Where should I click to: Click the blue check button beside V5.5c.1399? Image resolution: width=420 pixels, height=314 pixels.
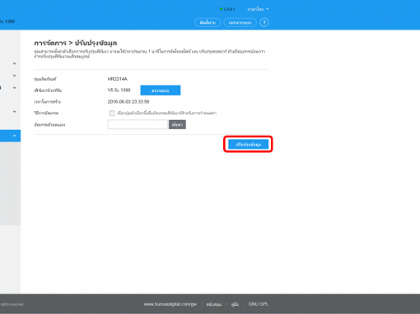161,90
